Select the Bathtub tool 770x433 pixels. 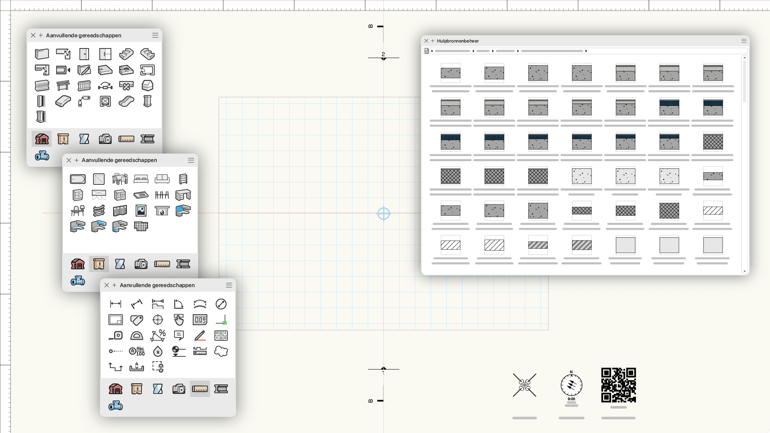(x=78, y=179)
